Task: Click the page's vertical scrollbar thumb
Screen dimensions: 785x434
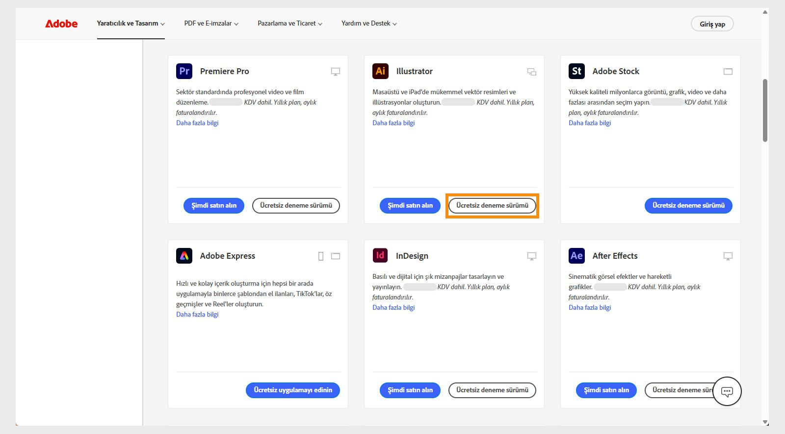Action: pos(765,110)
